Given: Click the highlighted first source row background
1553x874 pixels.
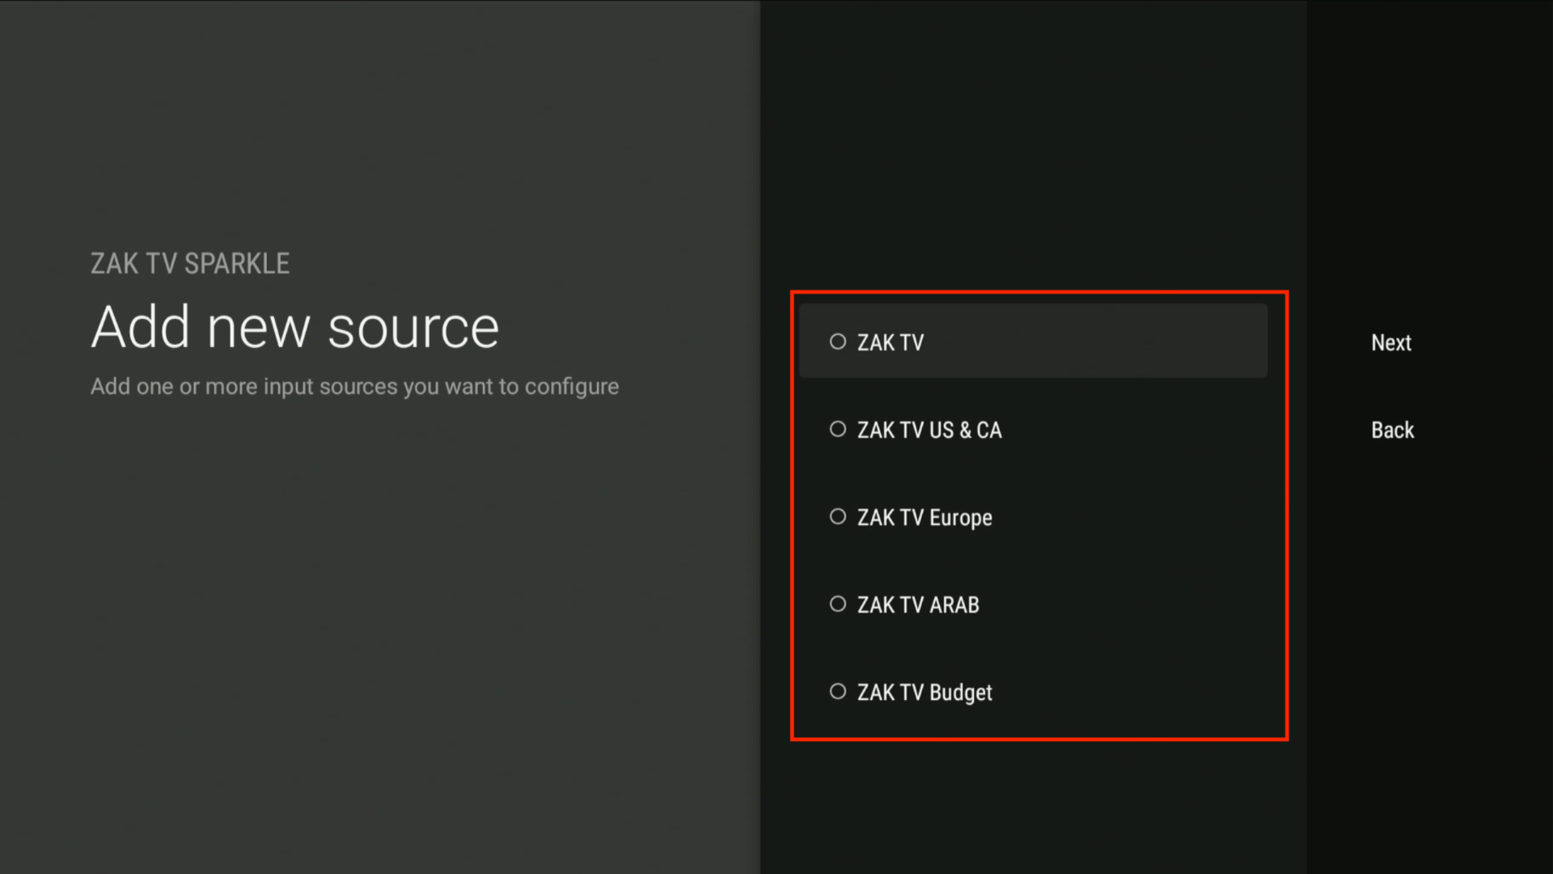Looking at the screenshot, I should [1132, 342].
